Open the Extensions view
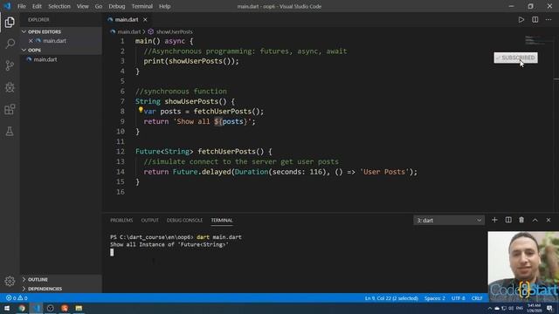Screen dimensions: 559x314 (10, 109)
